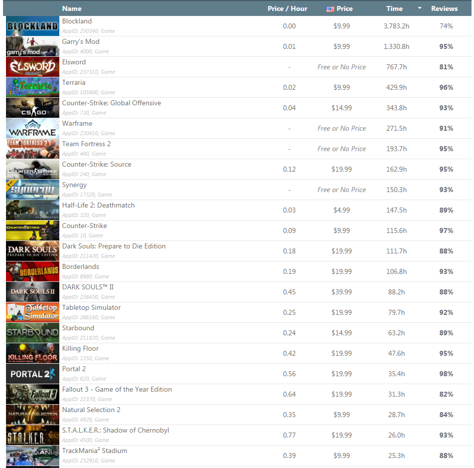Screen dimensions: 474x468
Task: Click the US flag icon beside Price
Action: coord(330,9)
